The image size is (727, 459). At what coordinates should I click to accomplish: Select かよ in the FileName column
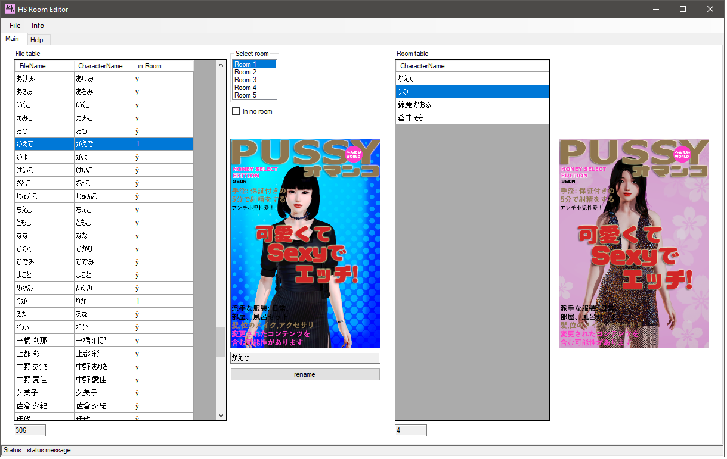click(x=45, y=157)
